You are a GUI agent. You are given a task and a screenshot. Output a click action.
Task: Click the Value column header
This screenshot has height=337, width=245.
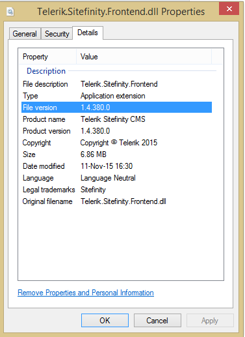click(144, 57)
